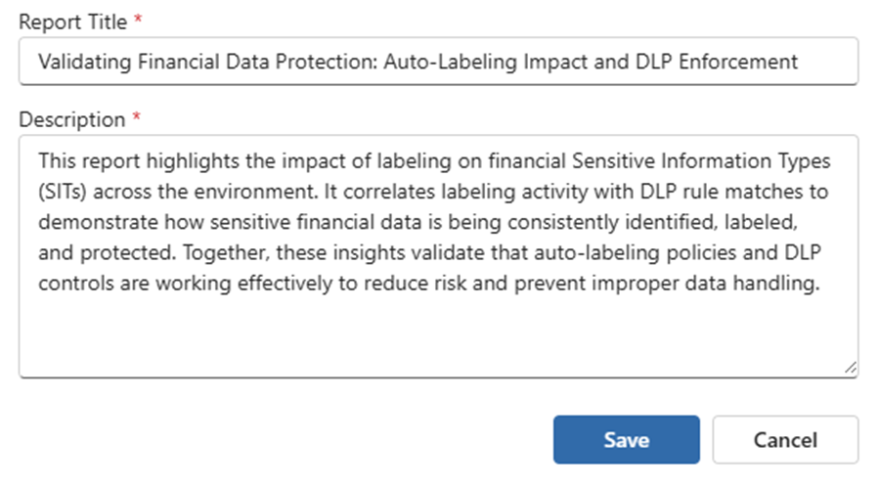
Task: Click the red asterisk beside Report Title
Action: pos(136,21)
